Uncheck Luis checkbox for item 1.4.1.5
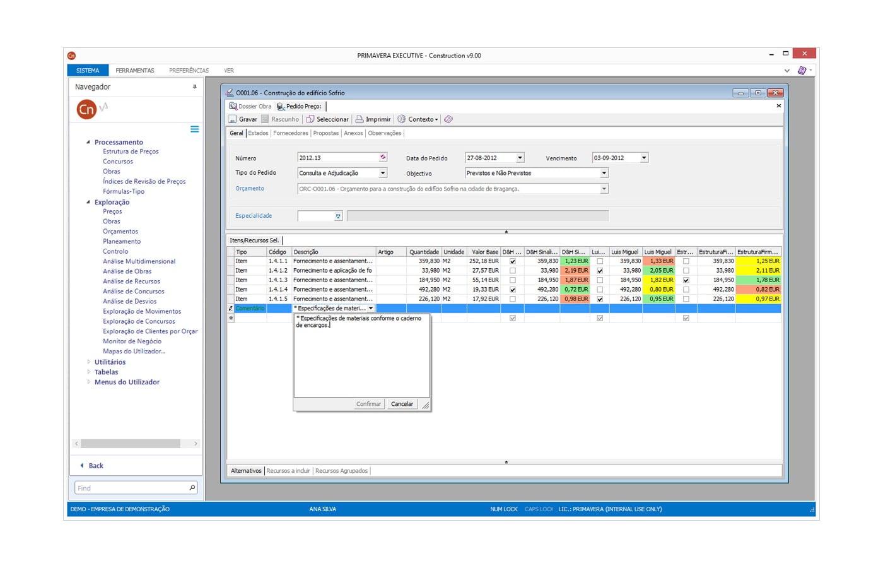883x568 pixels. 600,299
